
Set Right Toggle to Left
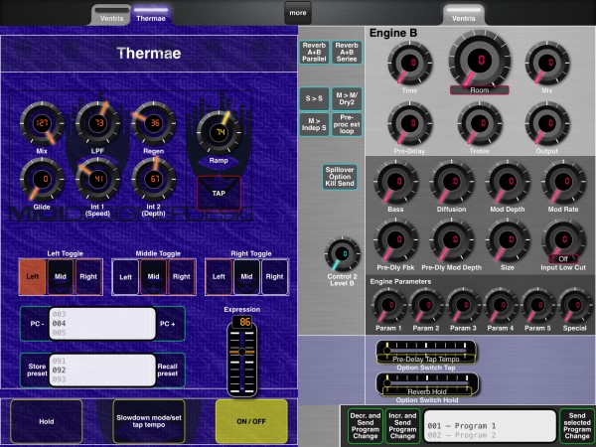(219, 277)
